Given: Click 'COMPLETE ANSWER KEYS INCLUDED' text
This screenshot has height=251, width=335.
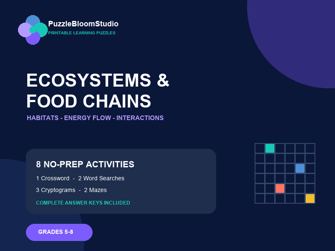Looking at the screenshot, I should pos(83,203).
